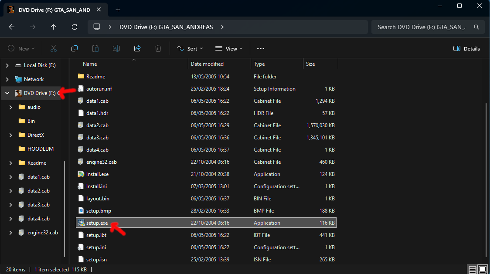Screen dimensions: 490x274
Task: Expand the DirectX folder in sidebar
Action: coord(10,135)
